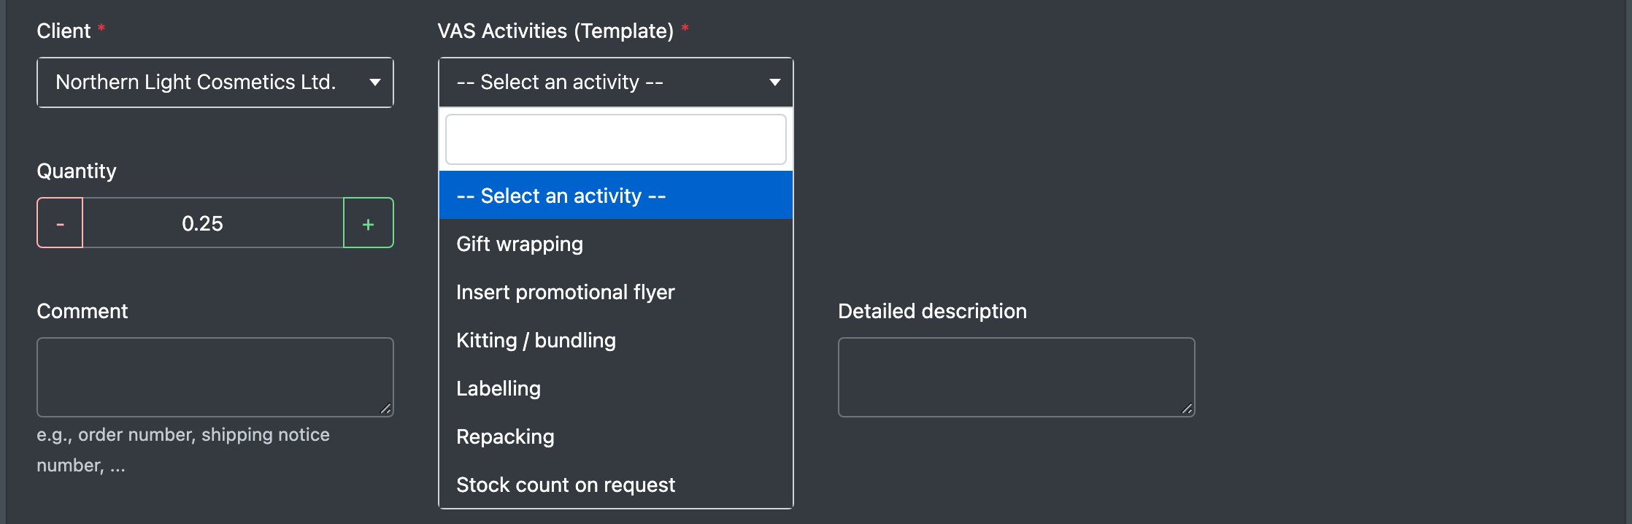
Task: Click into the Detailed description text area
Action: [1016, 377]
